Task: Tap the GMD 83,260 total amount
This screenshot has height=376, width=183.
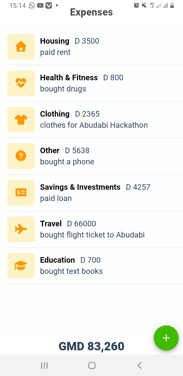Action: (x=91, y=346)
